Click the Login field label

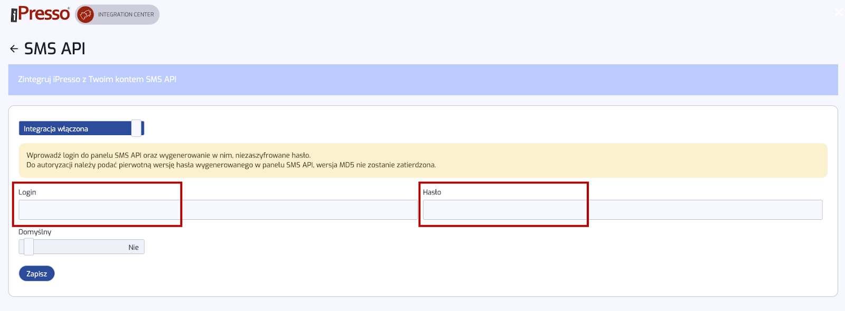click(27, 192)
